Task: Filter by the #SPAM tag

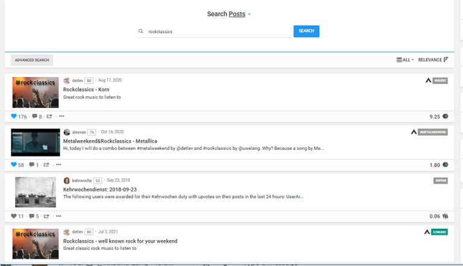Action: click(x=440, y=181)
